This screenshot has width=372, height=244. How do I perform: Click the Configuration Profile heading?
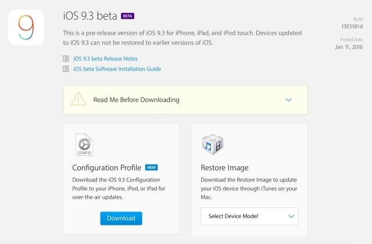tap(106, 168)
